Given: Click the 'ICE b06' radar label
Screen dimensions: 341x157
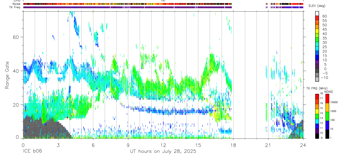Looking at the screenshot, I should coord(32,151).
